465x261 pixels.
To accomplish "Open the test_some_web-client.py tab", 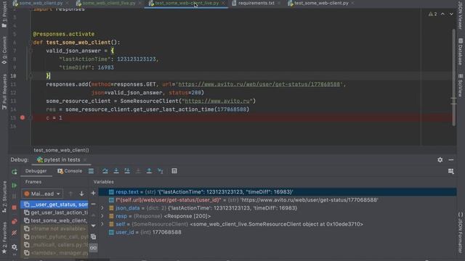I will click(x=321, y=3).
